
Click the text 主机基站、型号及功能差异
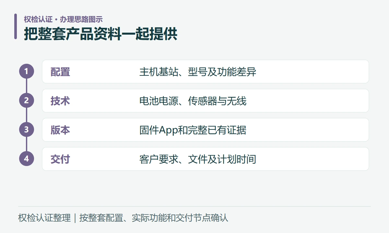pyautogui.click(x=198, y=72)
